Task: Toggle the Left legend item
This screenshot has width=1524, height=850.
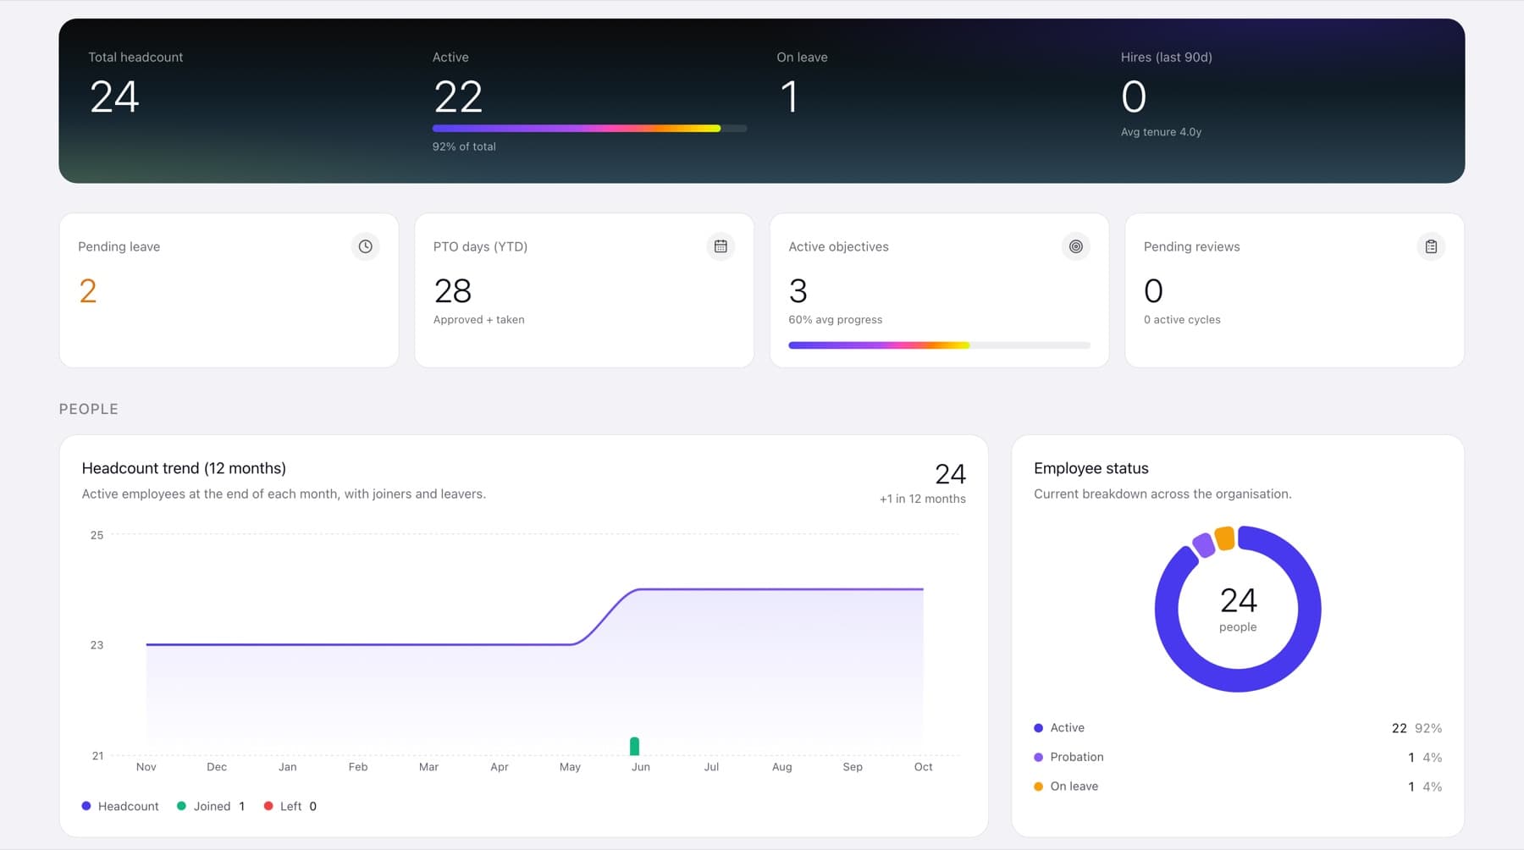Action: [290, 806]
